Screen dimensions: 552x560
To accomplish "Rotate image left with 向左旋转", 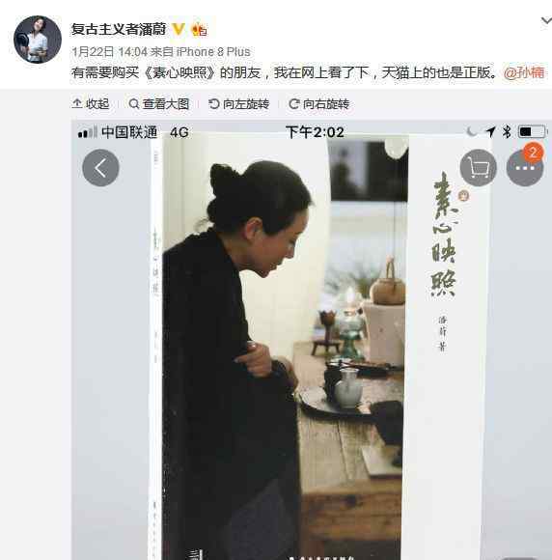I will click(x=239, y=104).
